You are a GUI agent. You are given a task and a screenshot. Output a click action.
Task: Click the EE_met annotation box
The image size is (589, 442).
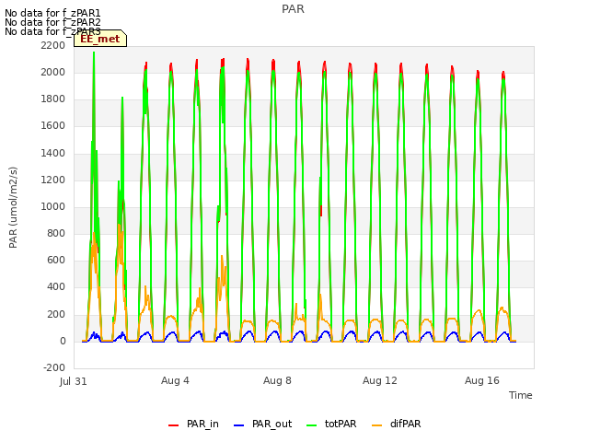pos(100,39)
